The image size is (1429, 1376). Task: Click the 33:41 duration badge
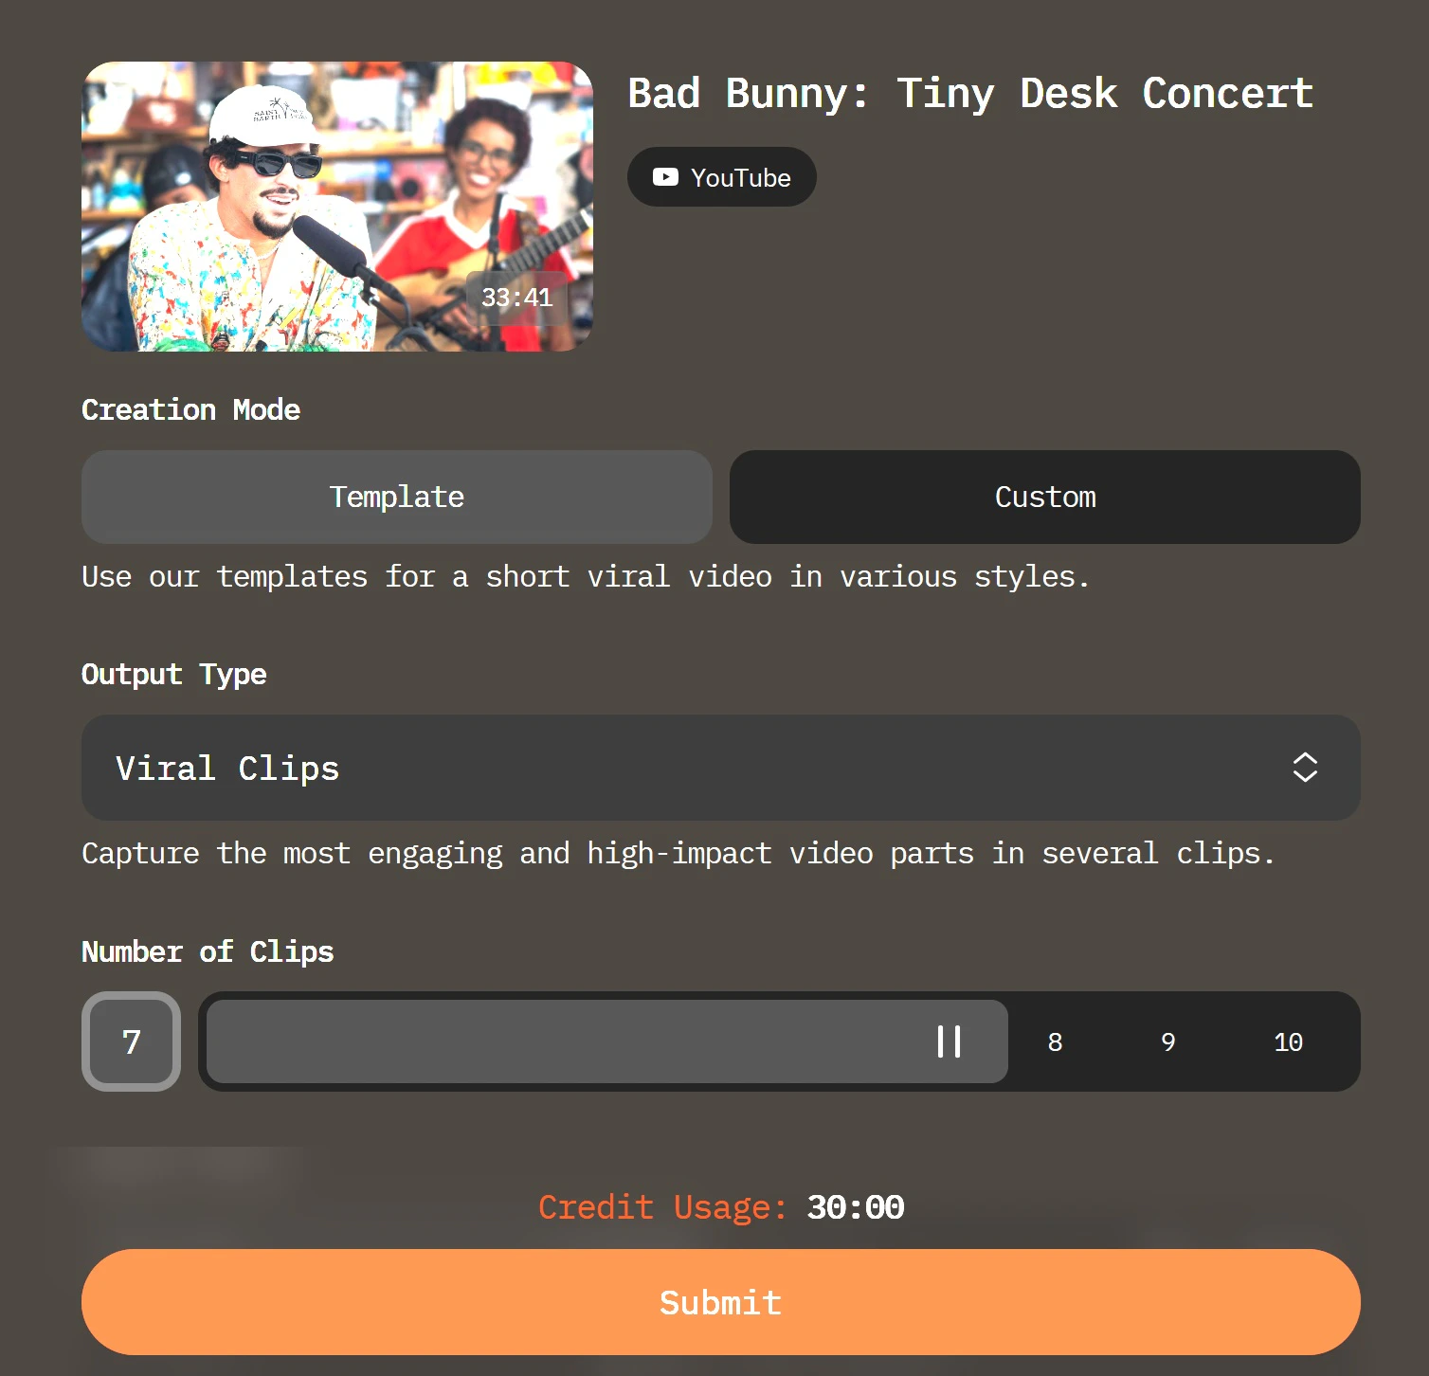pos(516,298)
